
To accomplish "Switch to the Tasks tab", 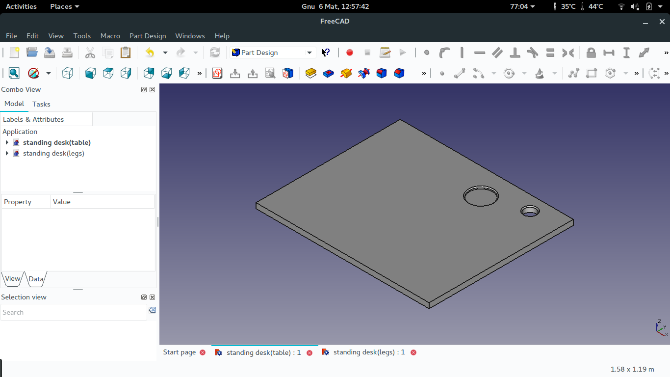I will [x=41, y=104].
